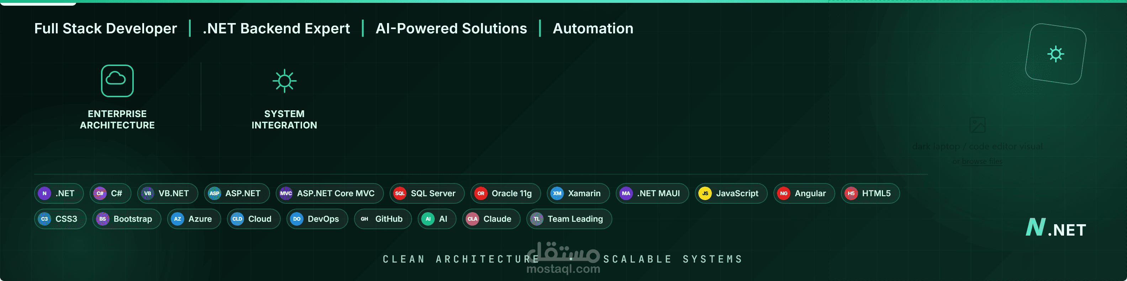Viewport: 1127px width, 281px height.
Task: Choose the .NET MAUI badge
Action: pos(652,193)
